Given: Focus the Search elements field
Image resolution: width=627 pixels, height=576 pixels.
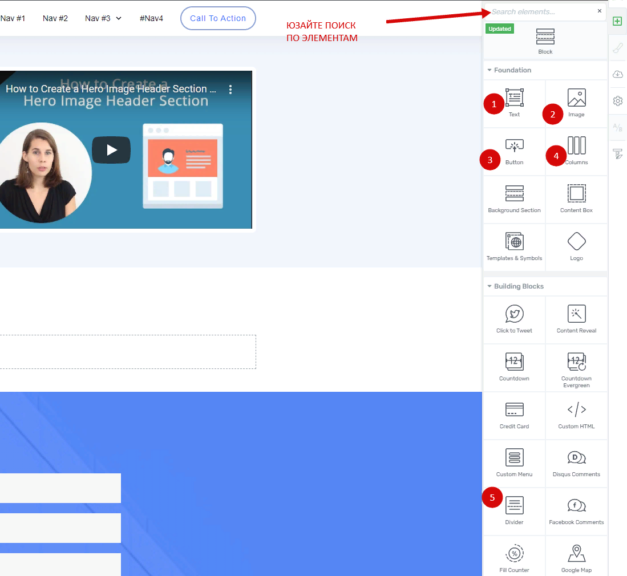Looking at the screenshot, I should 542,11.
